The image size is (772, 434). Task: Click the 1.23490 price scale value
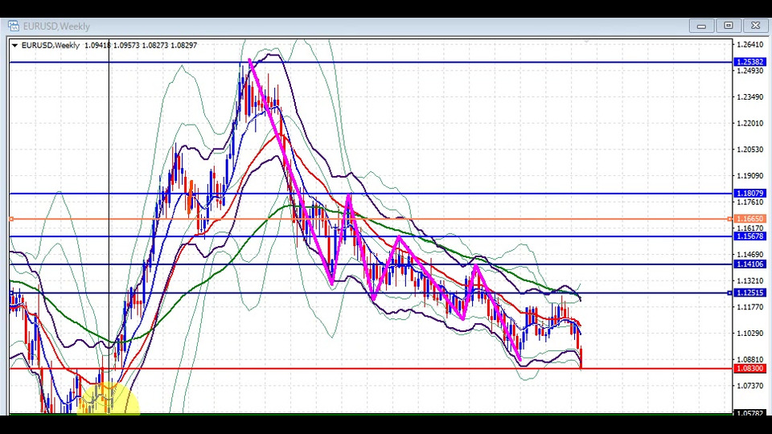(x=749, y=97)
